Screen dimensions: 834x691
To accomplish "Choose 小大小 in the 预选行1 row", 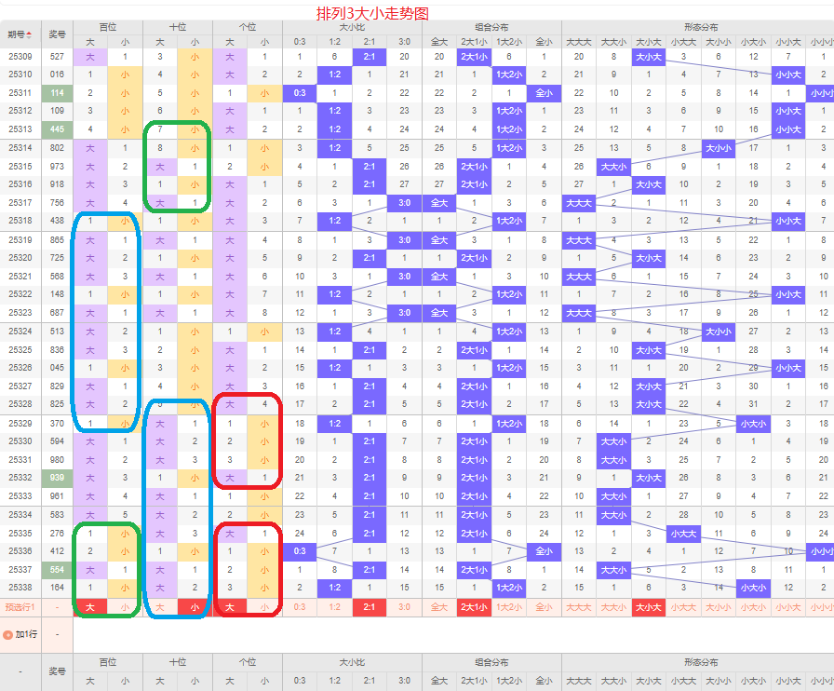I will click(x=753, y=607).
